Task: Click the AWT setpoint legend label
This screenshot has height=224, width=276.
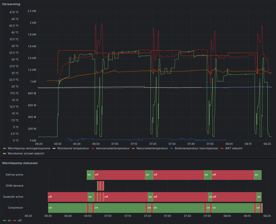Action: [x=234, y=148]
